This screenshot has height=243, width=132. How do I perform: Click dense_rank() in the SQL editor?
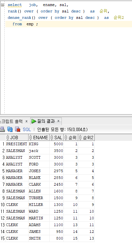21,18
